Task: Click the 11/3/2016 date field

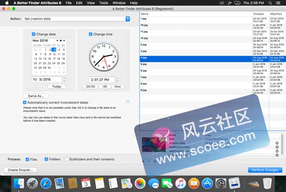Action: pos(47,80)
